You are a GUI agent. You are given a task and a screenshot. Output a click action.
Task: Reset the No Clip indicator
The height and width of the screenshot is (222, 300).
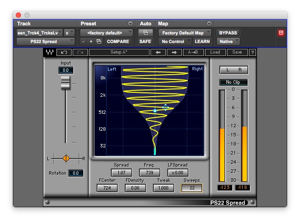[233, 82]
